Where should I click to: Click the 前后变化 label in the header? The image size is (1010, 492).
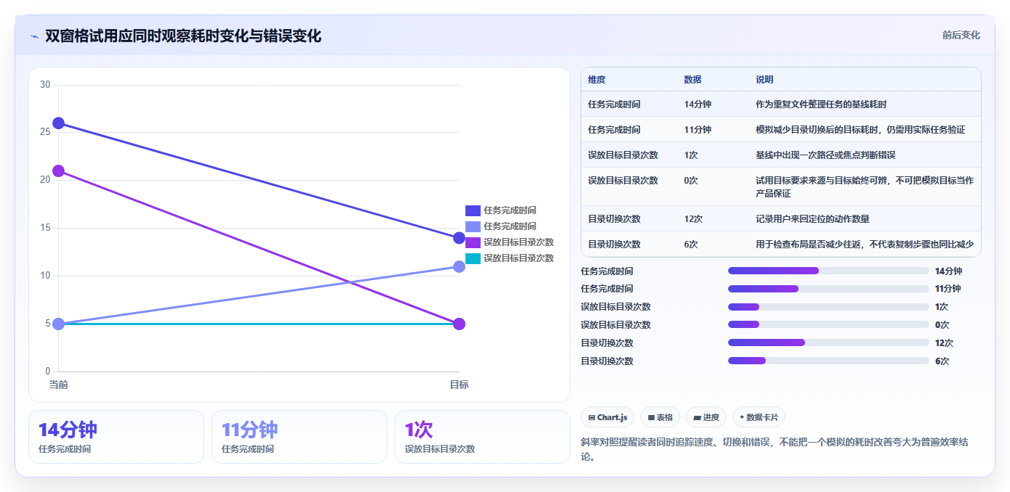tap(961, 35)
